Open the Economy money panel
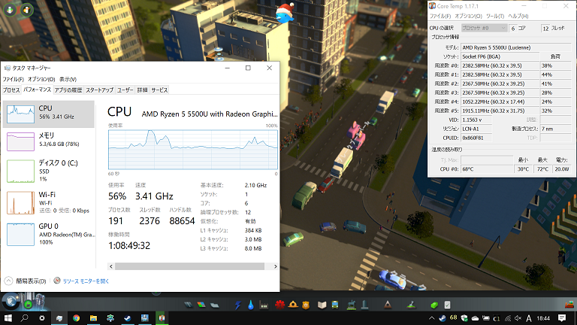This screenshot has width=577, height=325. 434,305
